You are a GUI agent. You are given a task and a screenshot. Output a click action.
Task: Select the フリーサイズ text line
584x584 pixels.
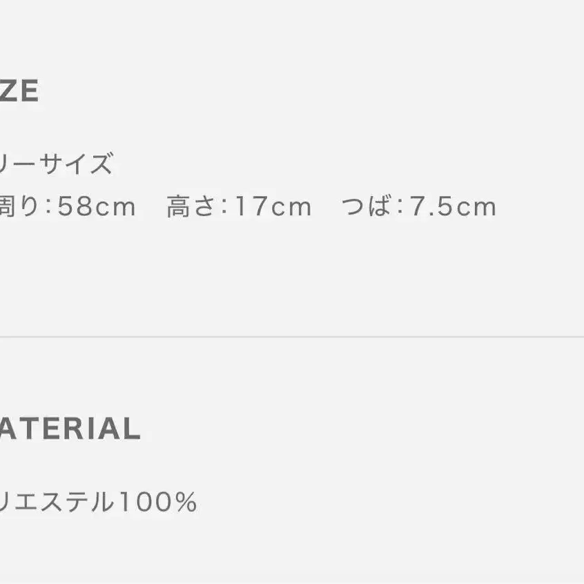55,165
